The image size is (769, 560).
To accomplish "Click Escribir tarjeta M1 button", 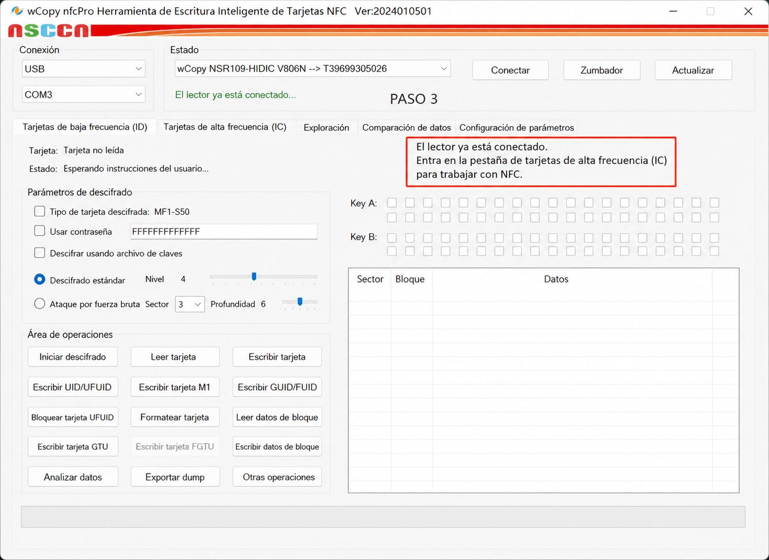I will [x=175, y=387].
